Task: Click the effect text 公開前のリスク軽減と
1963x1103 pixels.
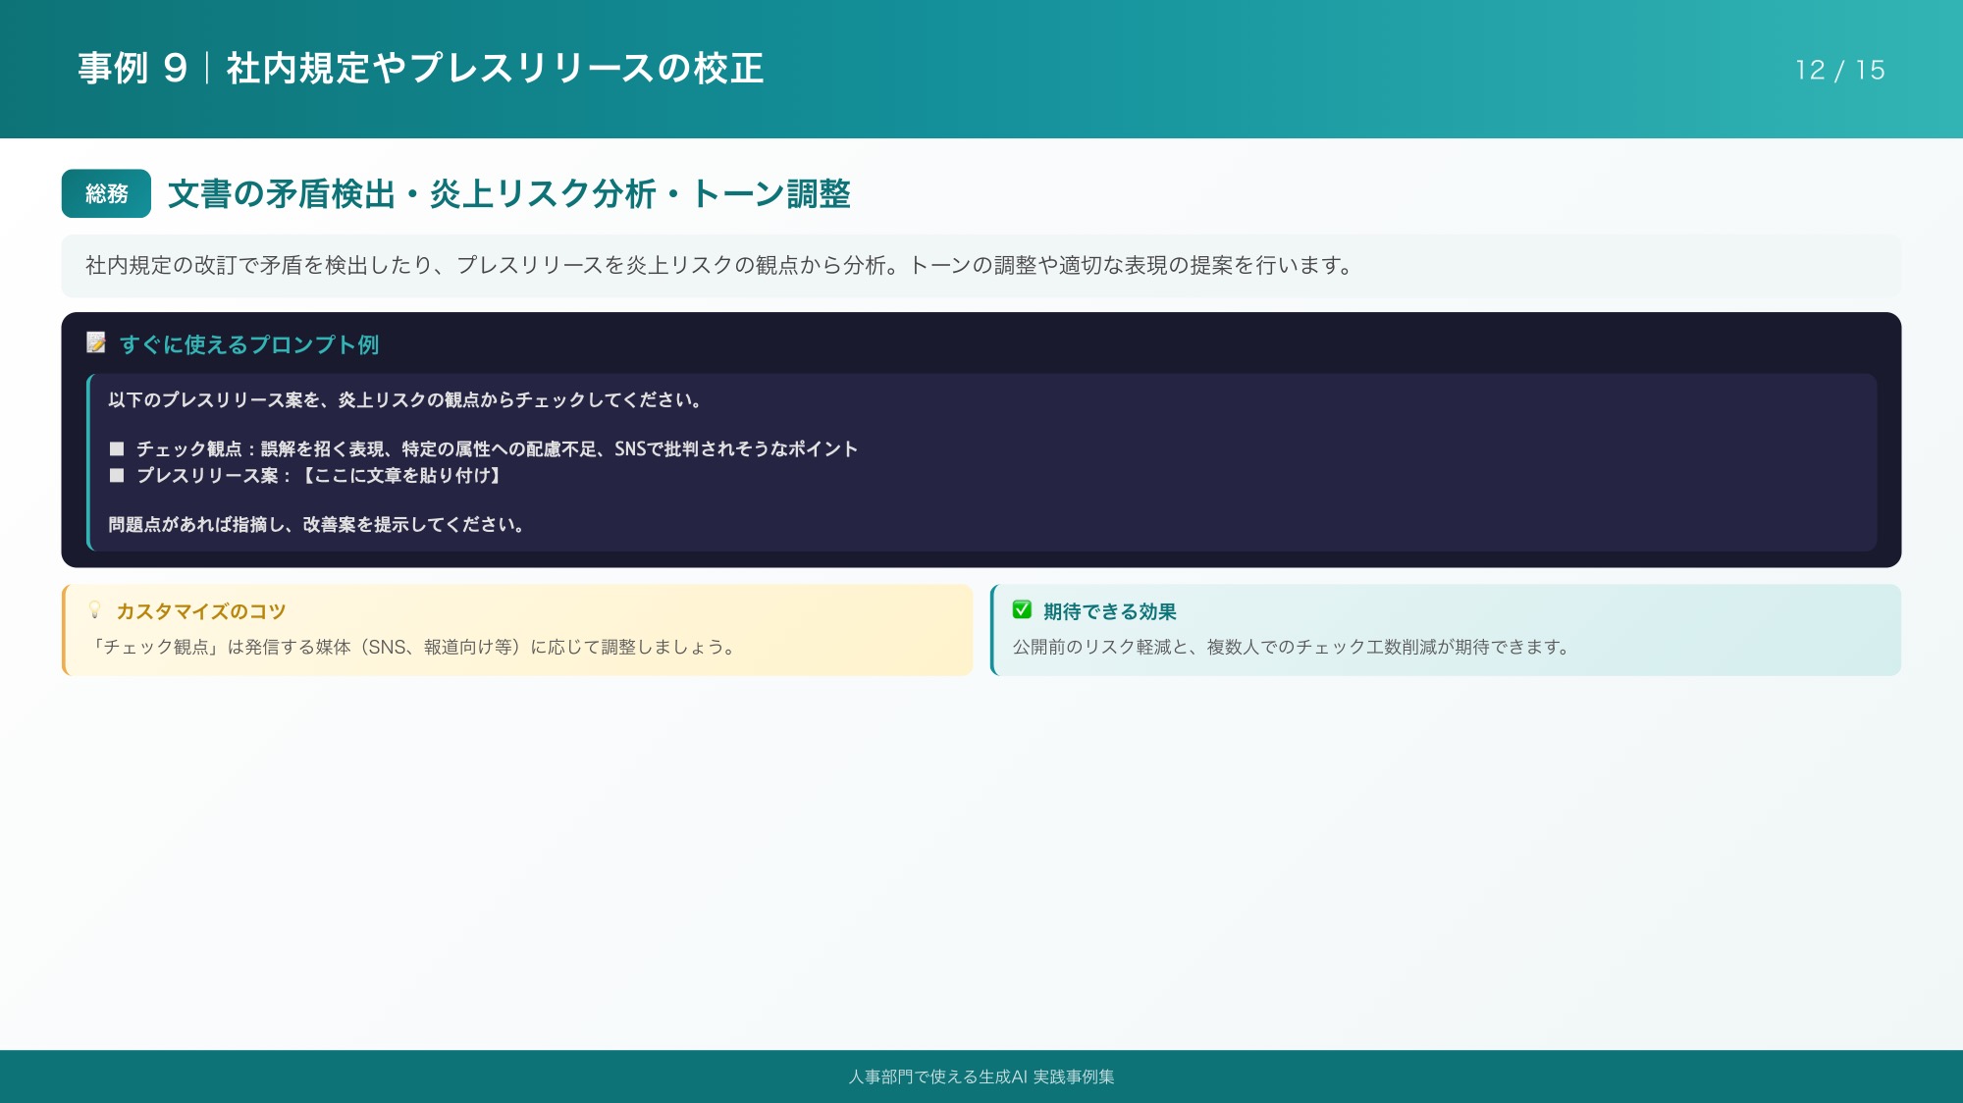Action: [x=1292, y=647]
